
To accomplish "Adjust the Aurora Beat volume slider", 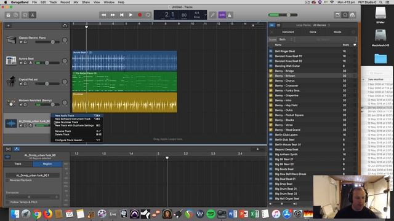I will coord(47,63).
